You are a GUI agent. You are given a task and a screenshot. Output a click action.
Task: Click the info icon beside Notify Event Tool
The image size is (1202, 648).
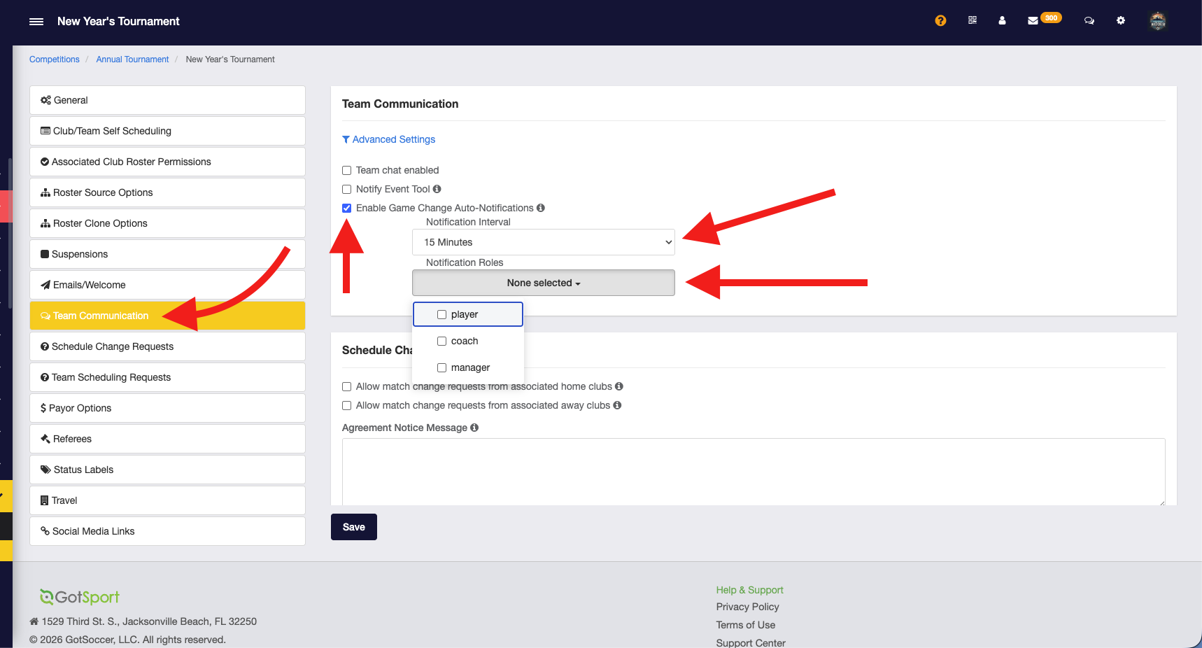pyautogui.click(x=437, y=189)
